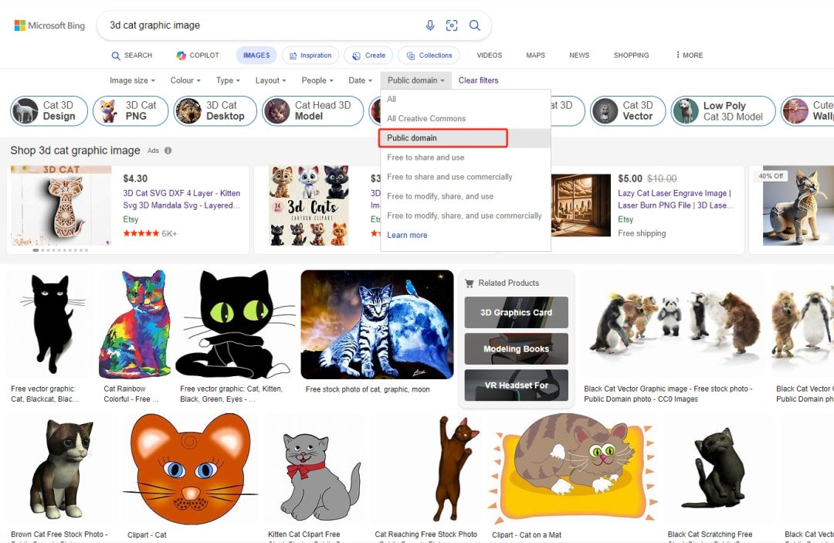Click the magnifying glass search icon
Viewport: 834px width, 543px height.
(x=475, y=25)
